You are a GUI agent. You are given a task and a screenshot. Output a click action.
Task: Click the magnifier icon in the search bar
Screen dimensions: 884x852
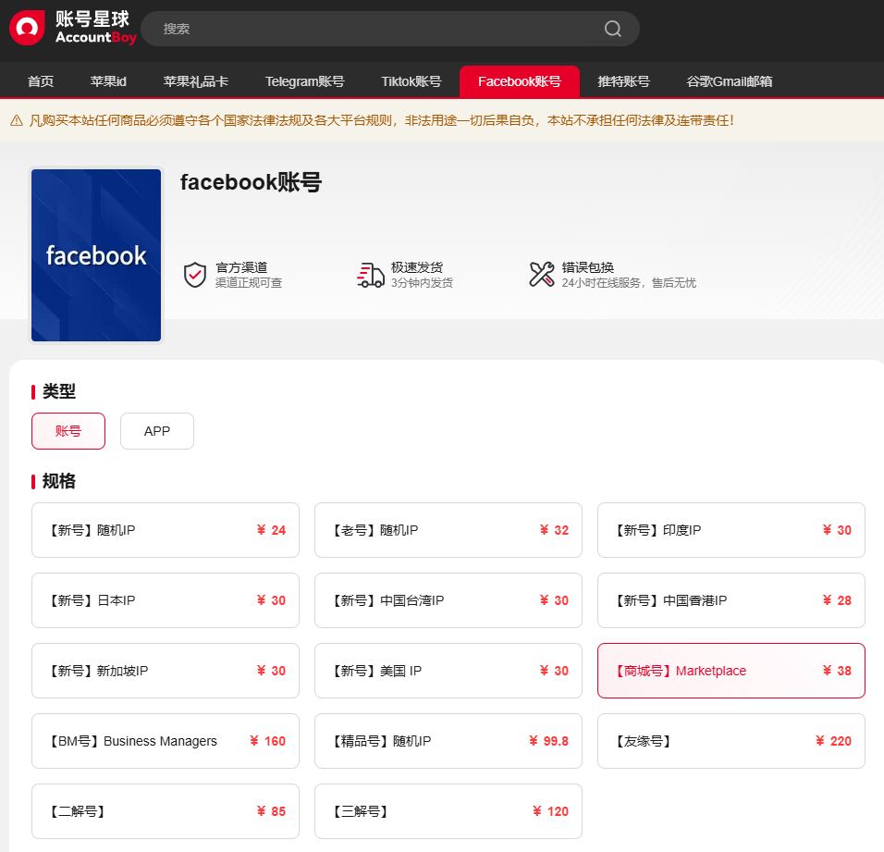[x=612, y=29]
